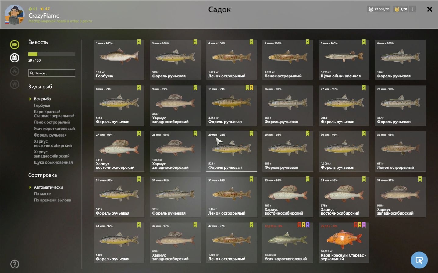Filter by Ленок острорылый species
Screen dimensions: 438x273
click(x=52, y=122)
